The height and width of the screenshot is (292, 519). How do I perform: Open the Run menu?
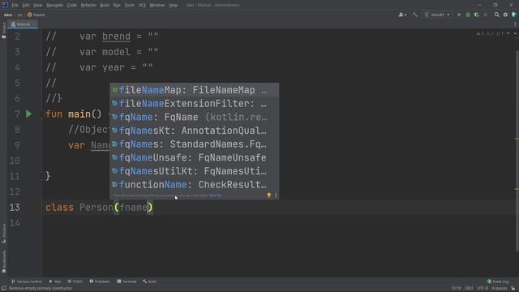[117, 6]
